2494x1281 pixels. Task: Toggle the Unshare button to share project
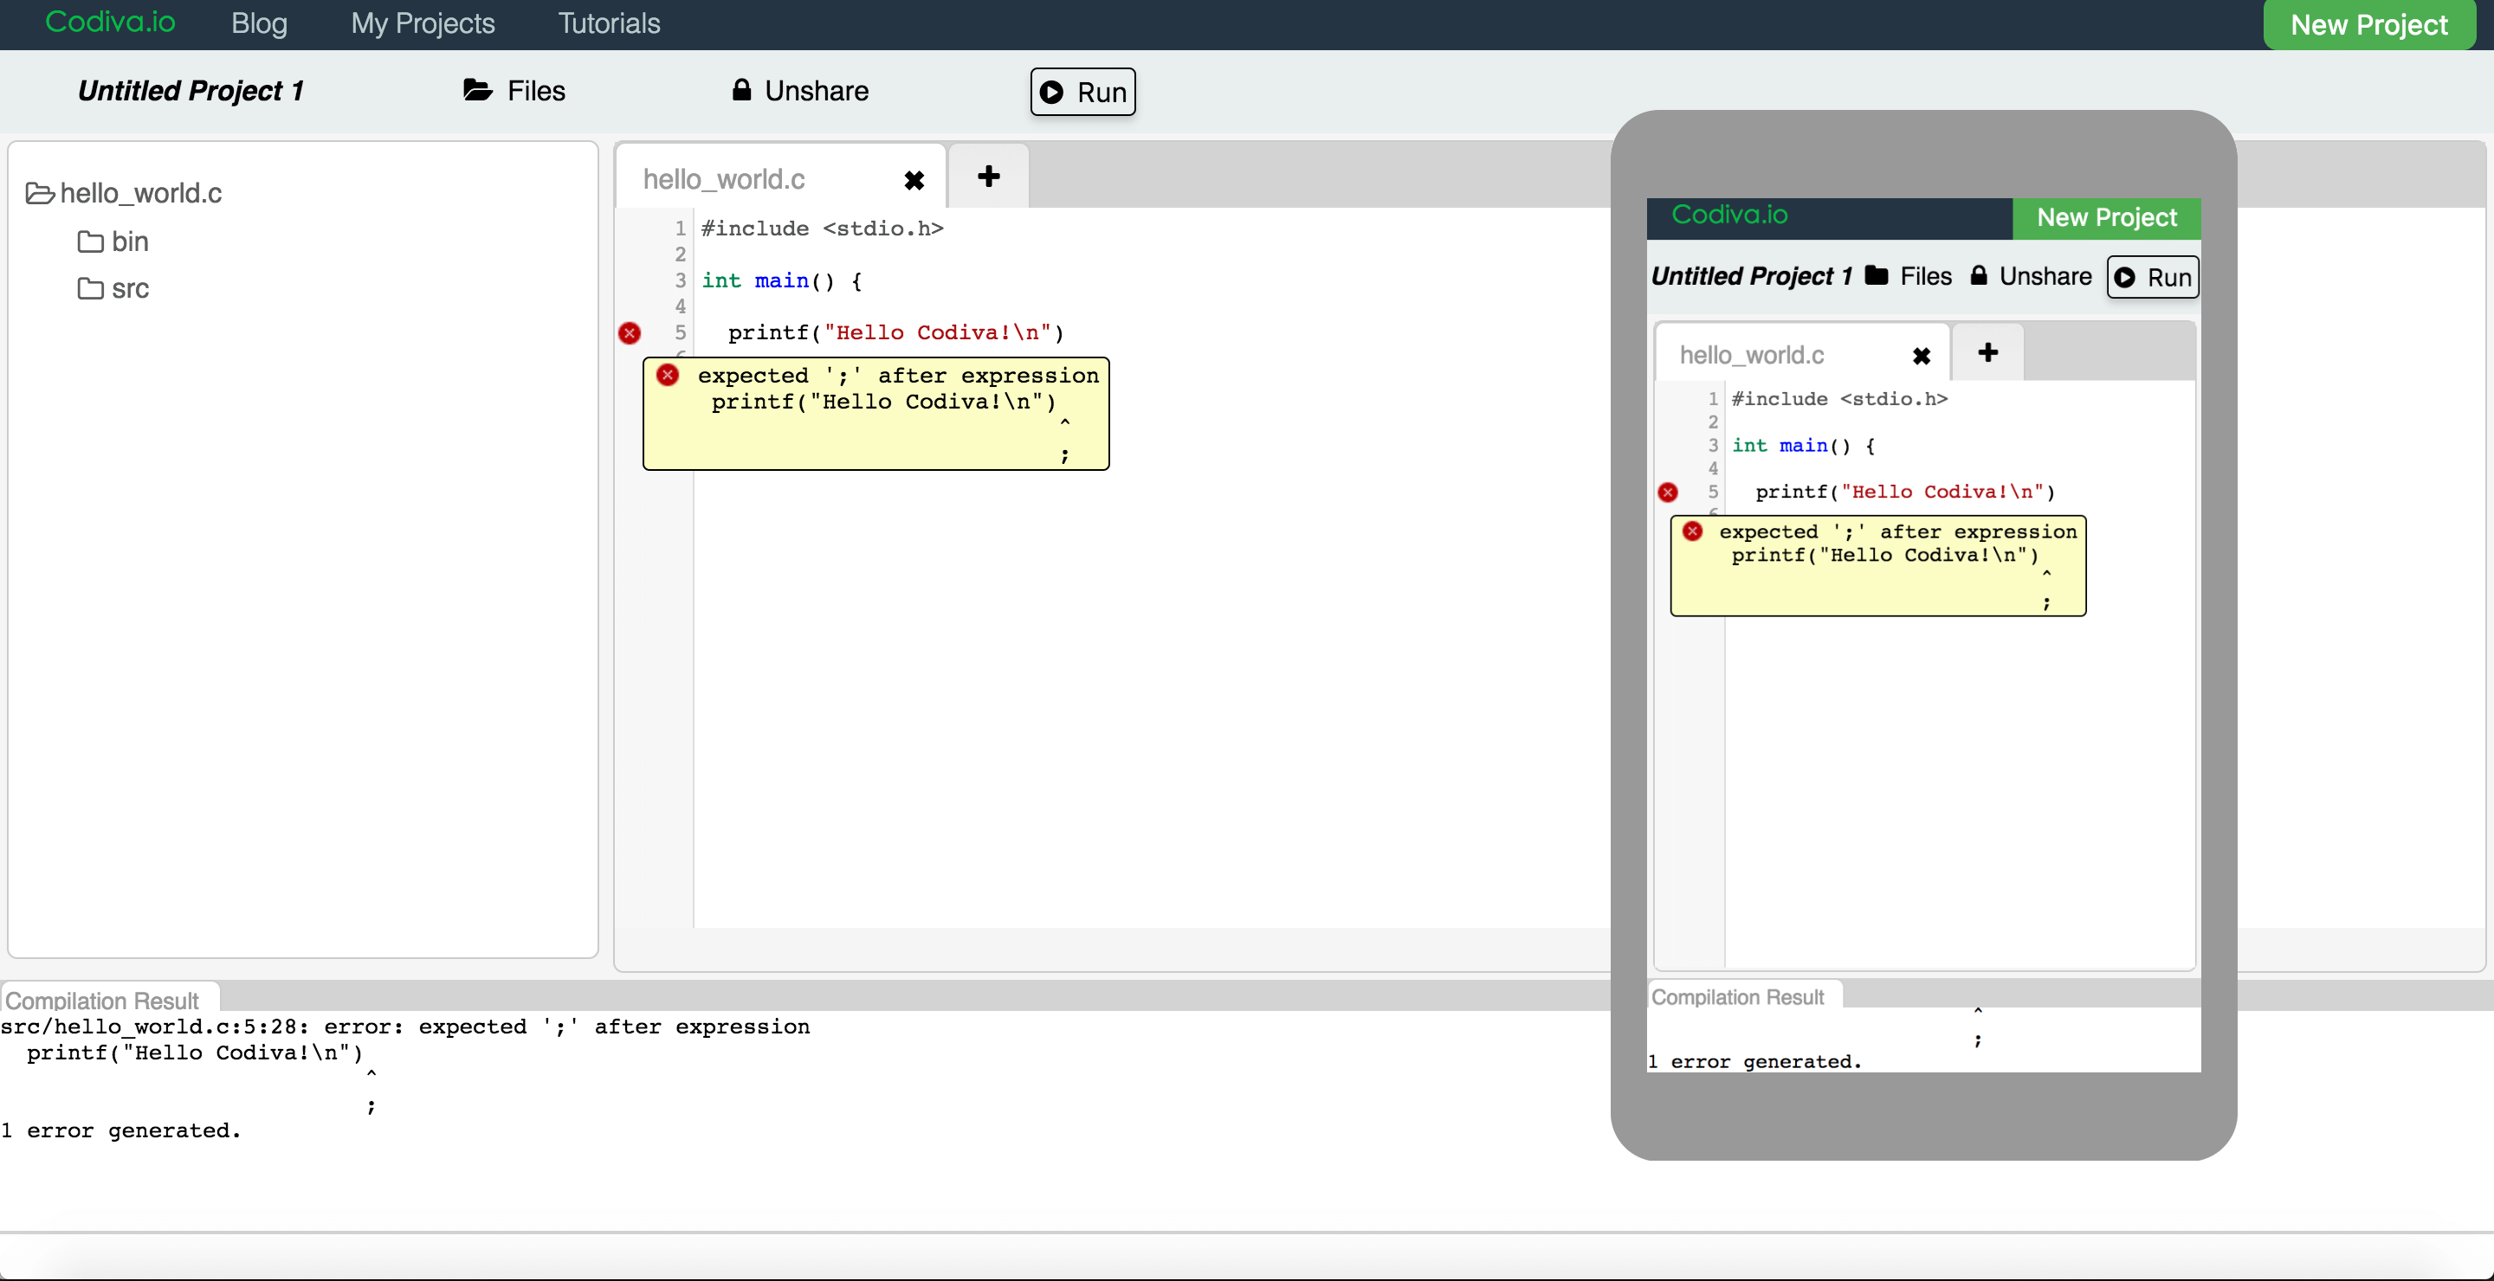click(x=801, y=90)
